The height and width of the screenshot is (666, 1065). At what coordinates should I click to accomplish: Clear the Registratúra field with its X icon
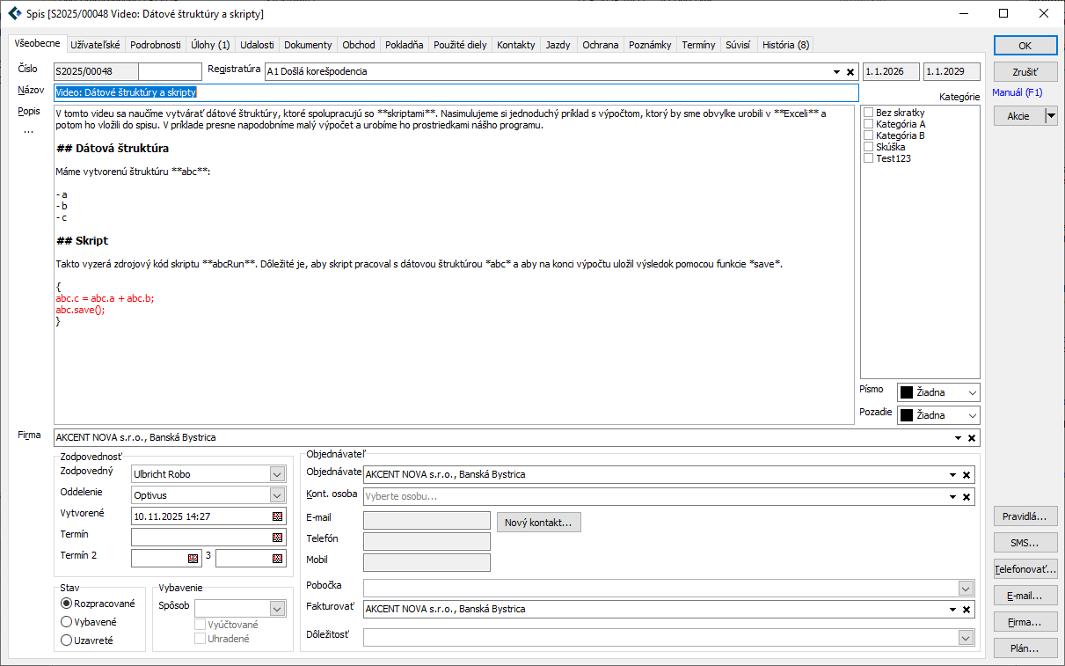tap(850, 72)
